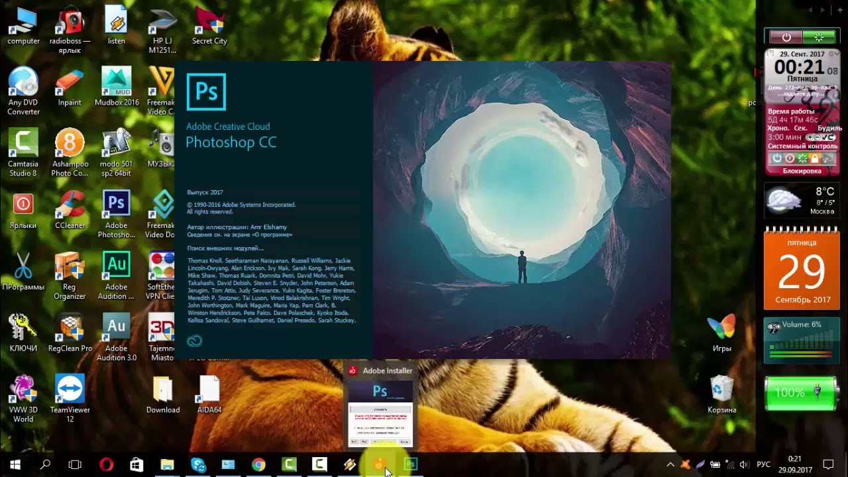Click the tray volume speaker icon

click(744, 464)
